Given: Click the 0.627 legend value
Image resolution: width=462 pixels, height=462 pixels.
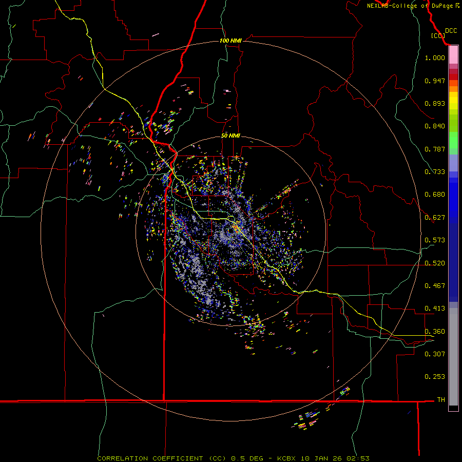Looking at the screenshot, I should coord(435,218).
